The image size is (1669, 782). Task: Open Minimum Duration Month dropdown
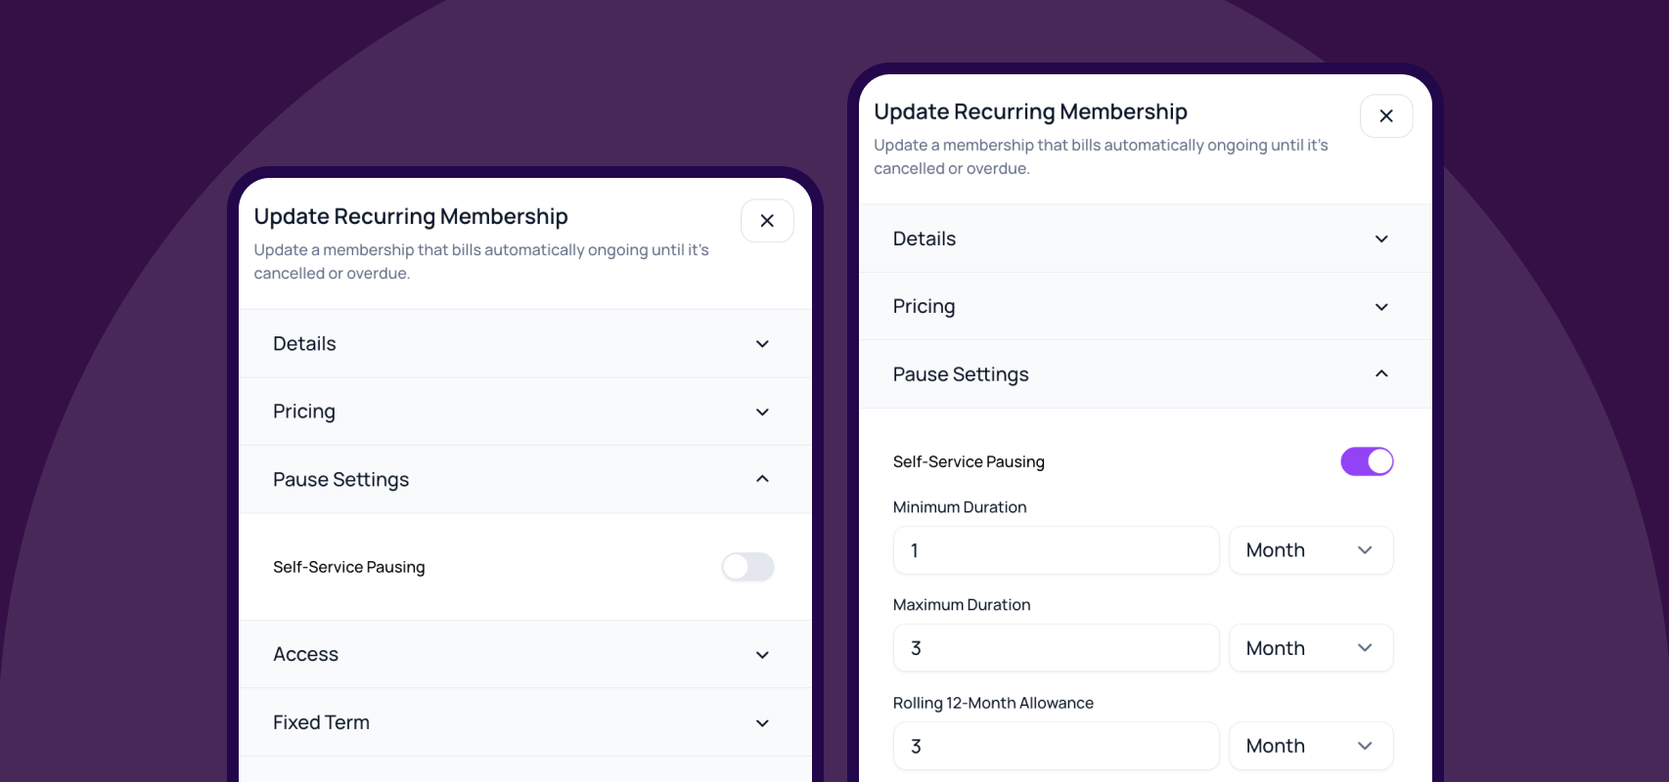[x=1311, y=550]
